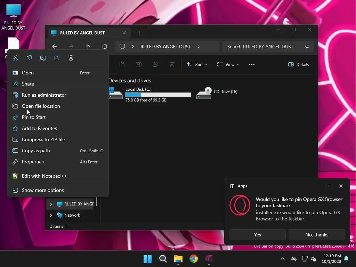The image size is (356, 267).
Task: Refresh the File Explorer view
Action: pyautogui.click(x=104, y=47)
